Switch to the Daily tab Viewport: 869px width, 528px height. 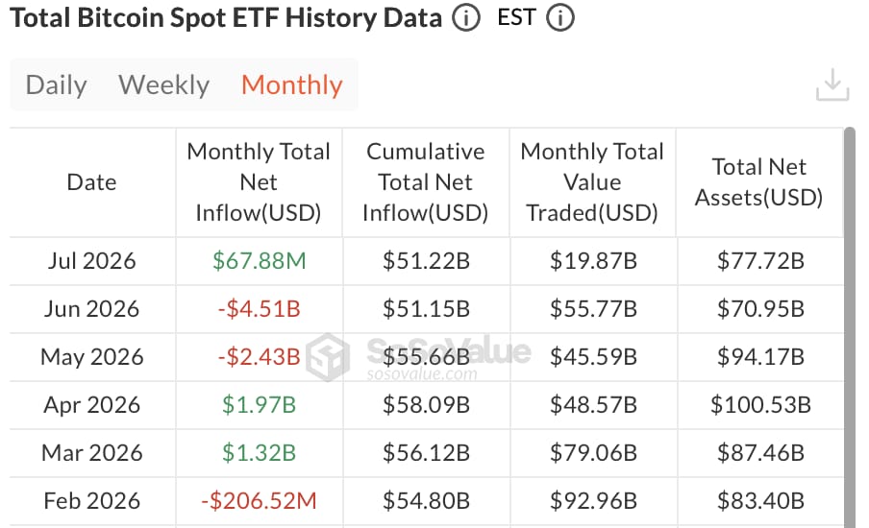coord(56,85)
